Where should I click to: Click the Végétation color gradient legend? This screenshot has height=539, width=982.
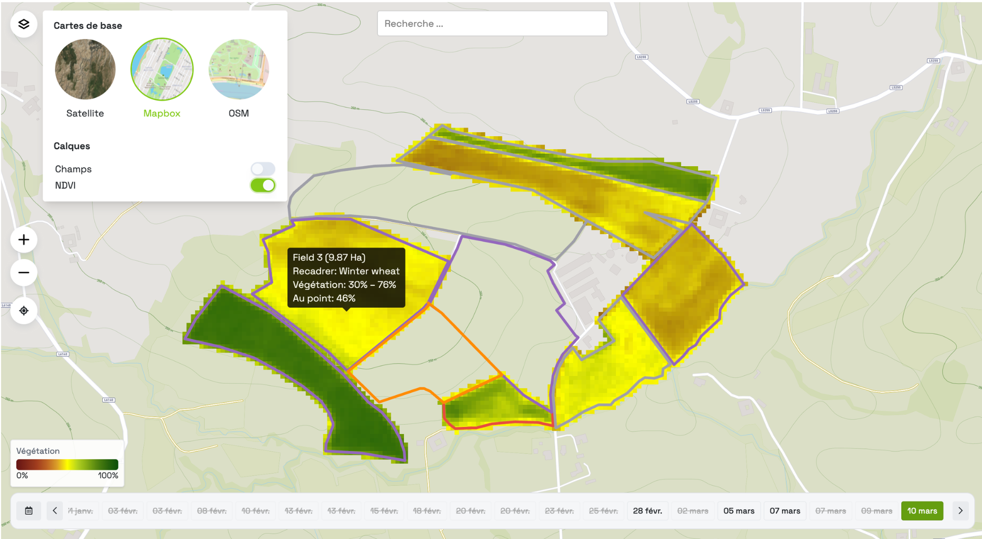tap(67, 464)
